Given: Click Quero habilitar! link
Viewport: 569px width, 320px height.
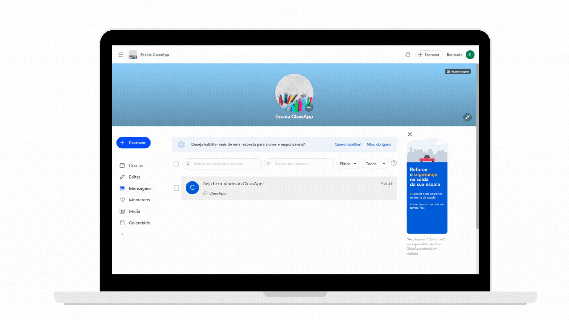Looking at the screenshot, I should tap(348, 145).
